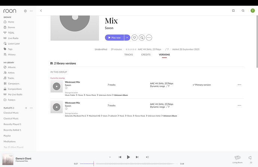Click the add-to-library circular icon

(x=142, y=37)
